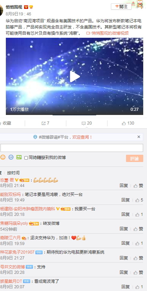Like the post with 130 likes
Image resolution: width=147 pixels, height=291 pixels.
point(128,123)
